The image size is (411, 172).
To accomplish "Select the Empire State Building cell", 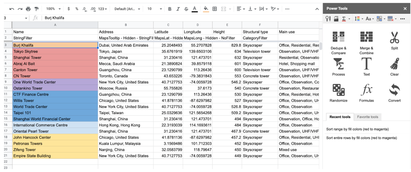I will (55, 156).
